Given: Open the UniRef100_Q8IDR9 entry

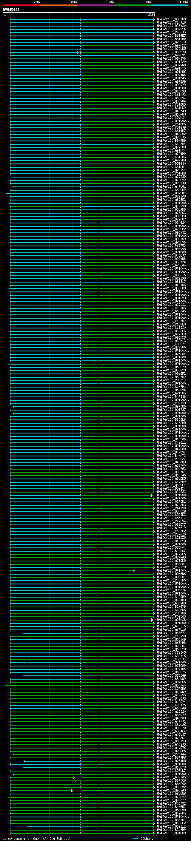Looking at the screenshot, I should (171, 833).
